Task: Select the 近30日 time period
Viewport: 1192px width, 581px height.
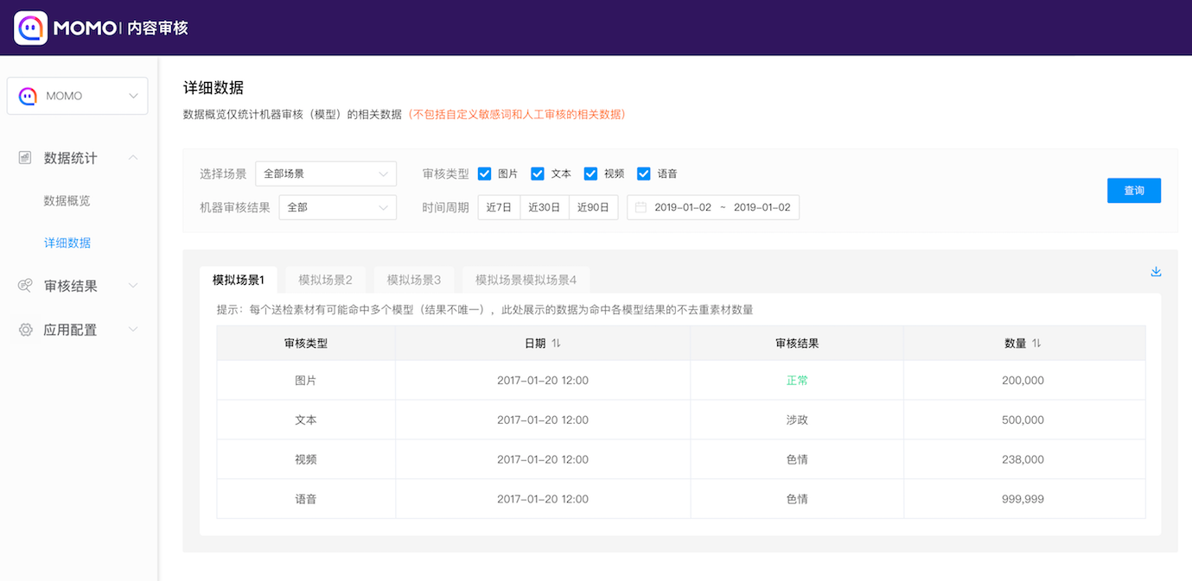Action: click(x=545, y=207)
